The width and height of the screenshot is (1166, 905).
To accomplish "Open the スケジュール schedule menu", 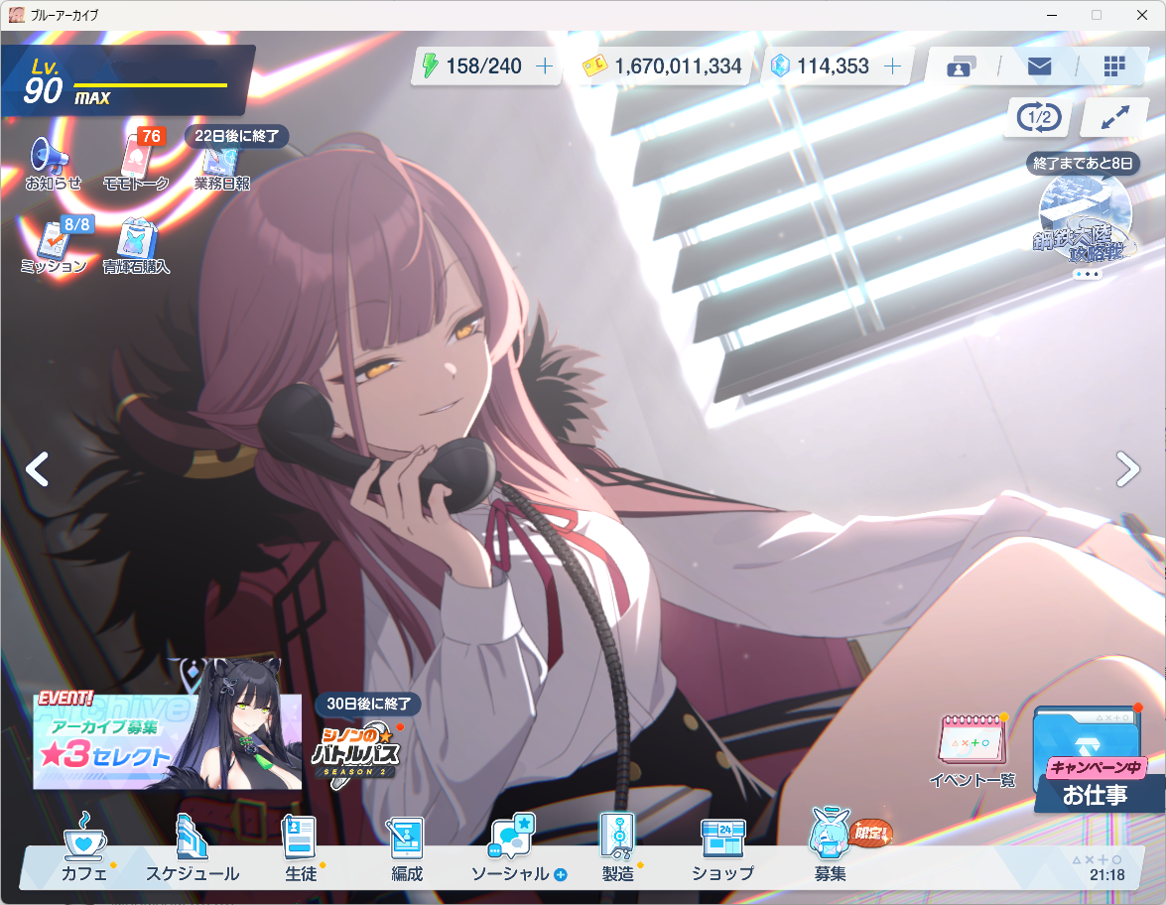I will click(x=193, y=850).
